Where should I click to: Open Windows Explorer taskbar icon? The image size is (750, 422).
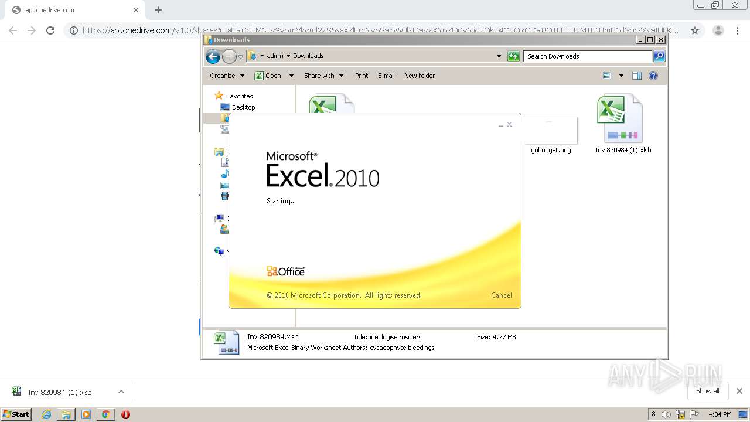coord(66,414)
